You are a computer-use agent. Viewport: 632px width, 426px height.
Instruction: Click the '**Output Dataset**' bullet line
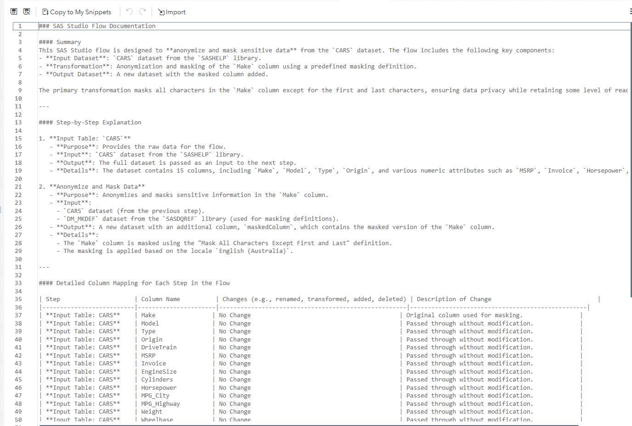[153, 74]
